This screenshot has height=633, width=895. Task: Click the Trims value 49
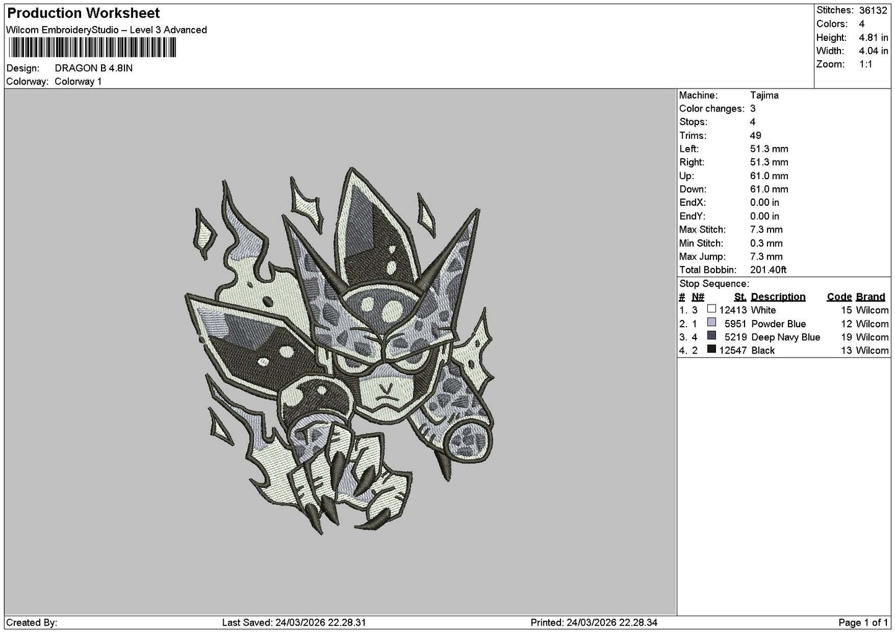click(x=756, y=135)
